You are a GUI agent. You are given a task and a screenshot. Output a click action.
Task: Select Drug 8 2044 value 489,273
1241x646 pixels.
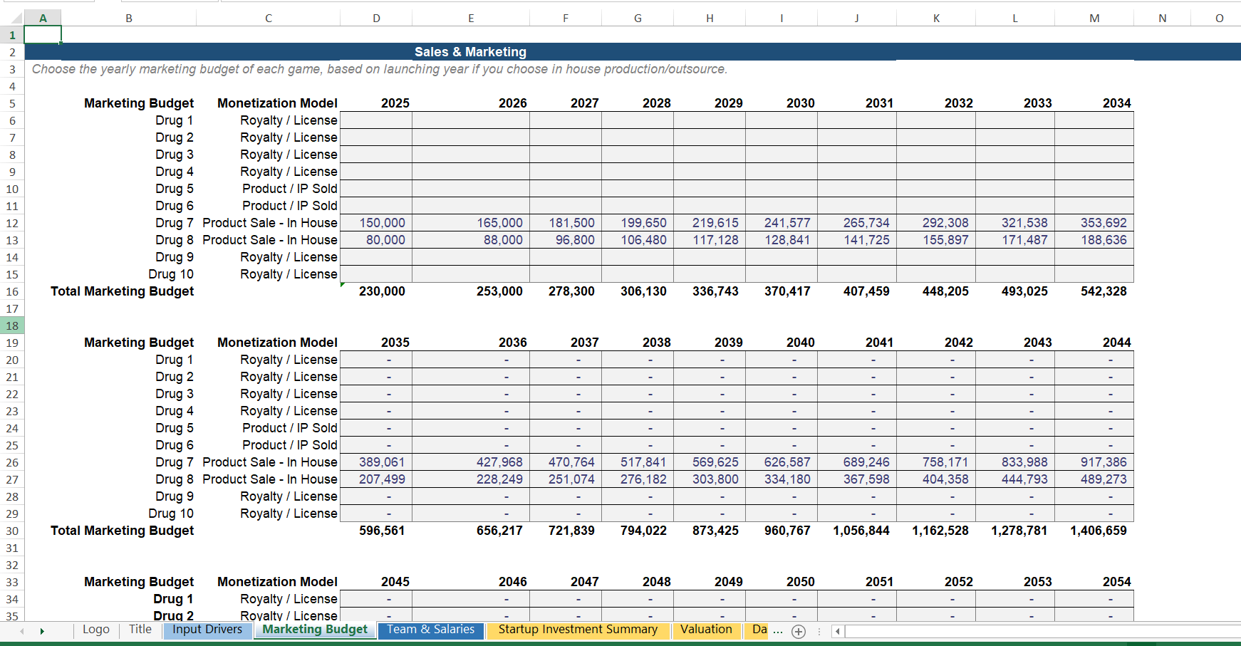pos(1094,479)
